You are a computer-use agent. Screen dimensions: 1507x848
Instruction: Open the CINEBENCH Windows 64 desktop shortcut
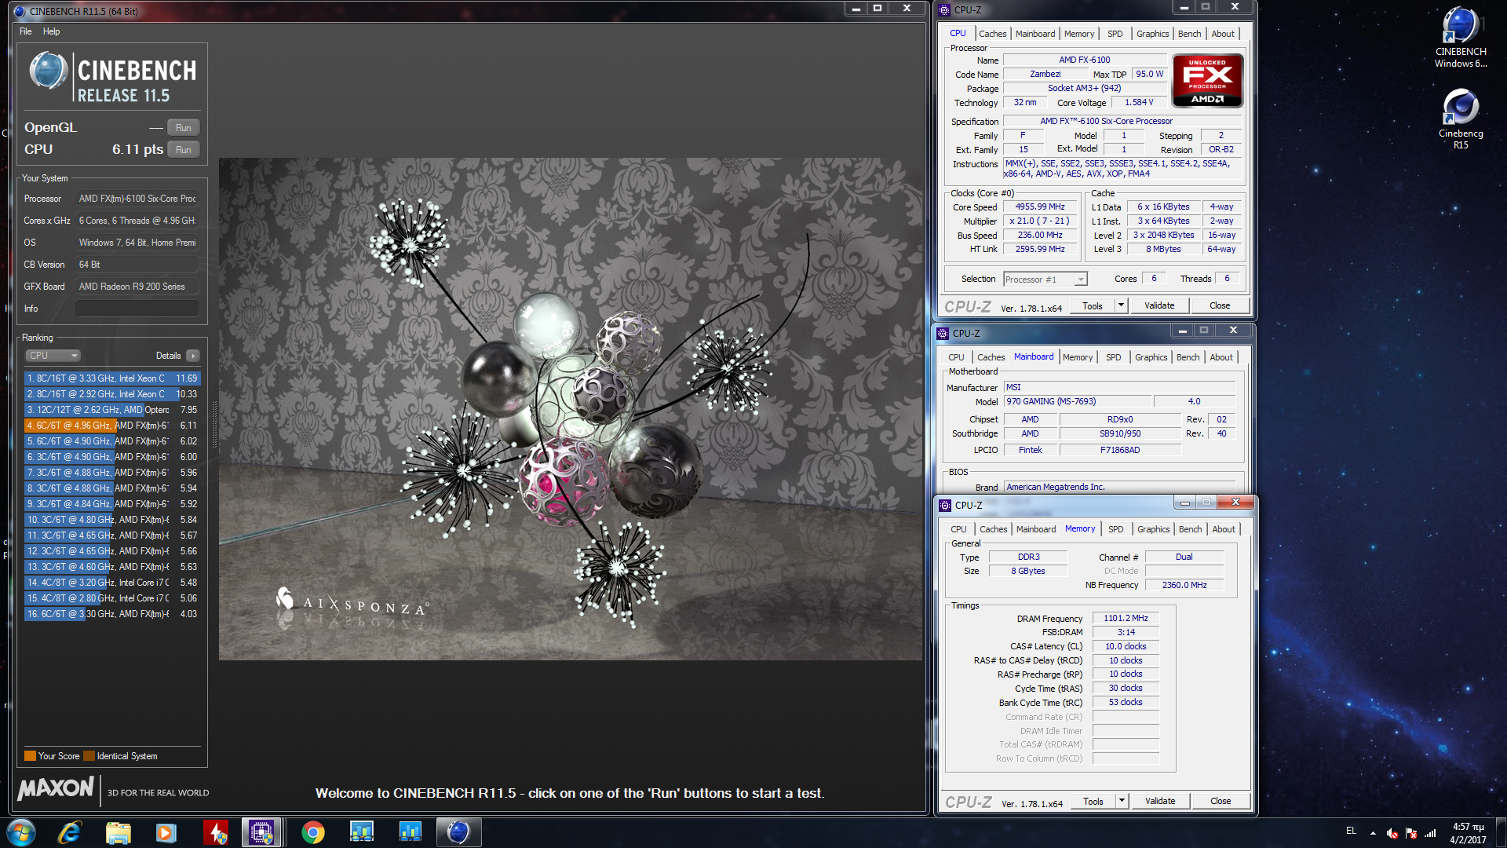click(x=1460, y=37)
